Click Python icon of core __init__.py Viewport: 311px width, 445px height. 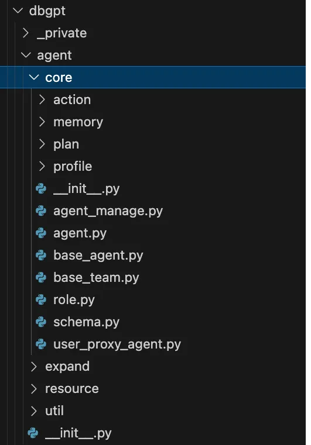(41, 189)
